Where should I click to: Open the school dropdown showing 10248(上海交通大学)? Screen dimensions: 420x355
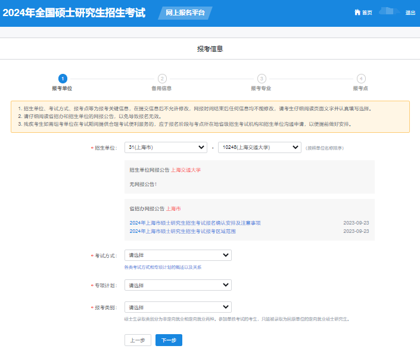coord(259,147)
